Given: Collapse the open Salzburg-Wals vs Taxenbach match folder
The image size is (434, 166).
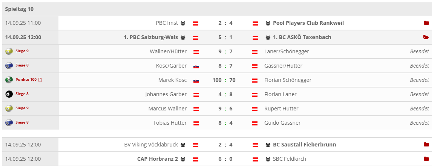Looking at the screenshot, I should pos(426,37).
